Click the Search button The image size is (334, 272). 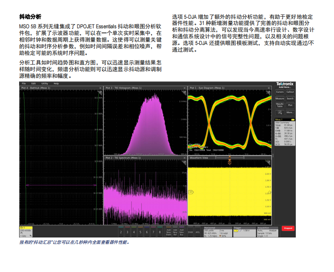[x=290, y=99]
